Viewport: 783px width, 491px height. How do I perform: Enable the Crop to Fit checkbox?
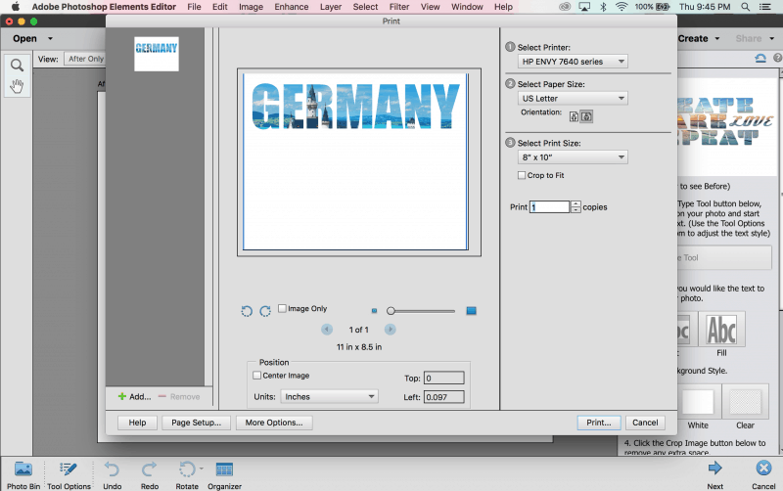(x=522, y=175)
